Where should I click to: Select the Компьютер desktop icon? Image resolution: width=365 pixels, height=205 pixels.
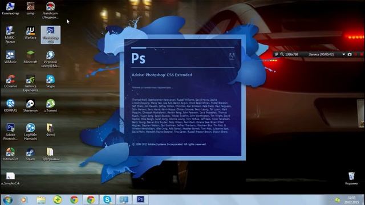(x=10, y=9)
